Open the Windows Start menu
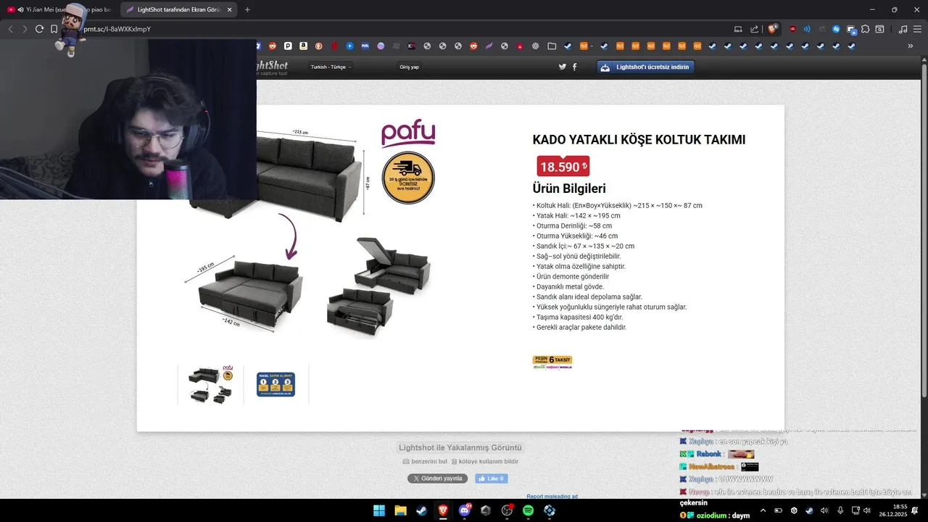 tap(379, 510)
